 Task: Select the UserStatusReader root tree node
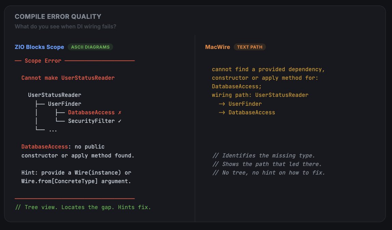(x=54, y=95)
